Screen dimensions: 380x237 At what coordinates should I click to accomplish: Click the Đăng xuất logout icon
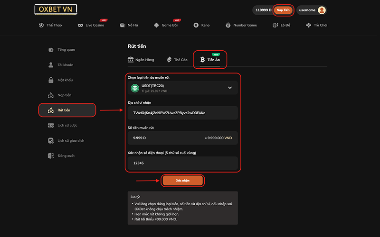(x=51, y=155)
